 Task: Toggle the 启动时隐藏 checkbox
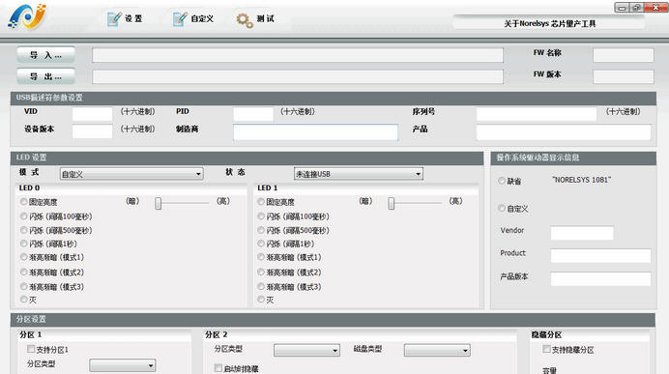[x=218, y=367]
